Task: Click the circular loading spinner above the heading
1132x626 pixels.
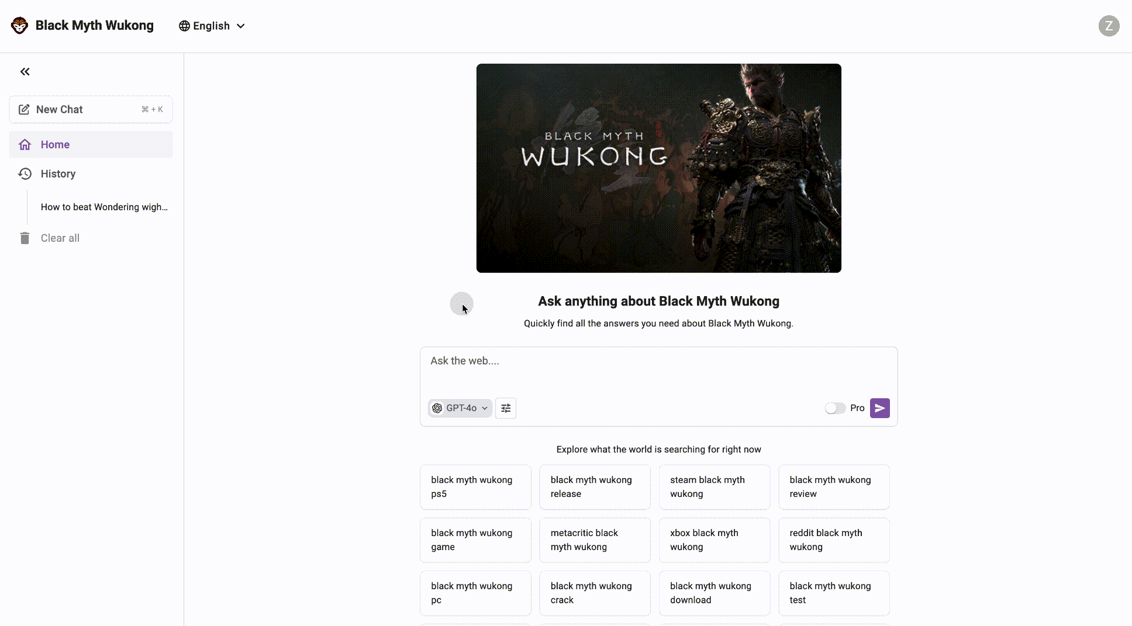Action: click(461, 304)
